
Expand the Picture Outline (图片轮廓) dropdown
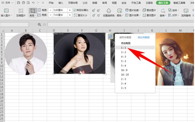coord(133,10)
